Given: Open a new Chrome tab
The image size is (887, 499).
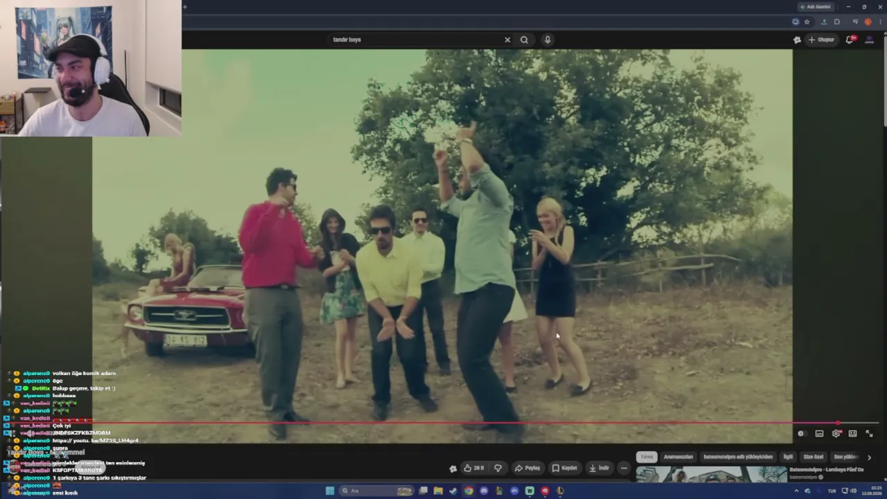Looking at the screenshot, I should click(x=185, y=7).
